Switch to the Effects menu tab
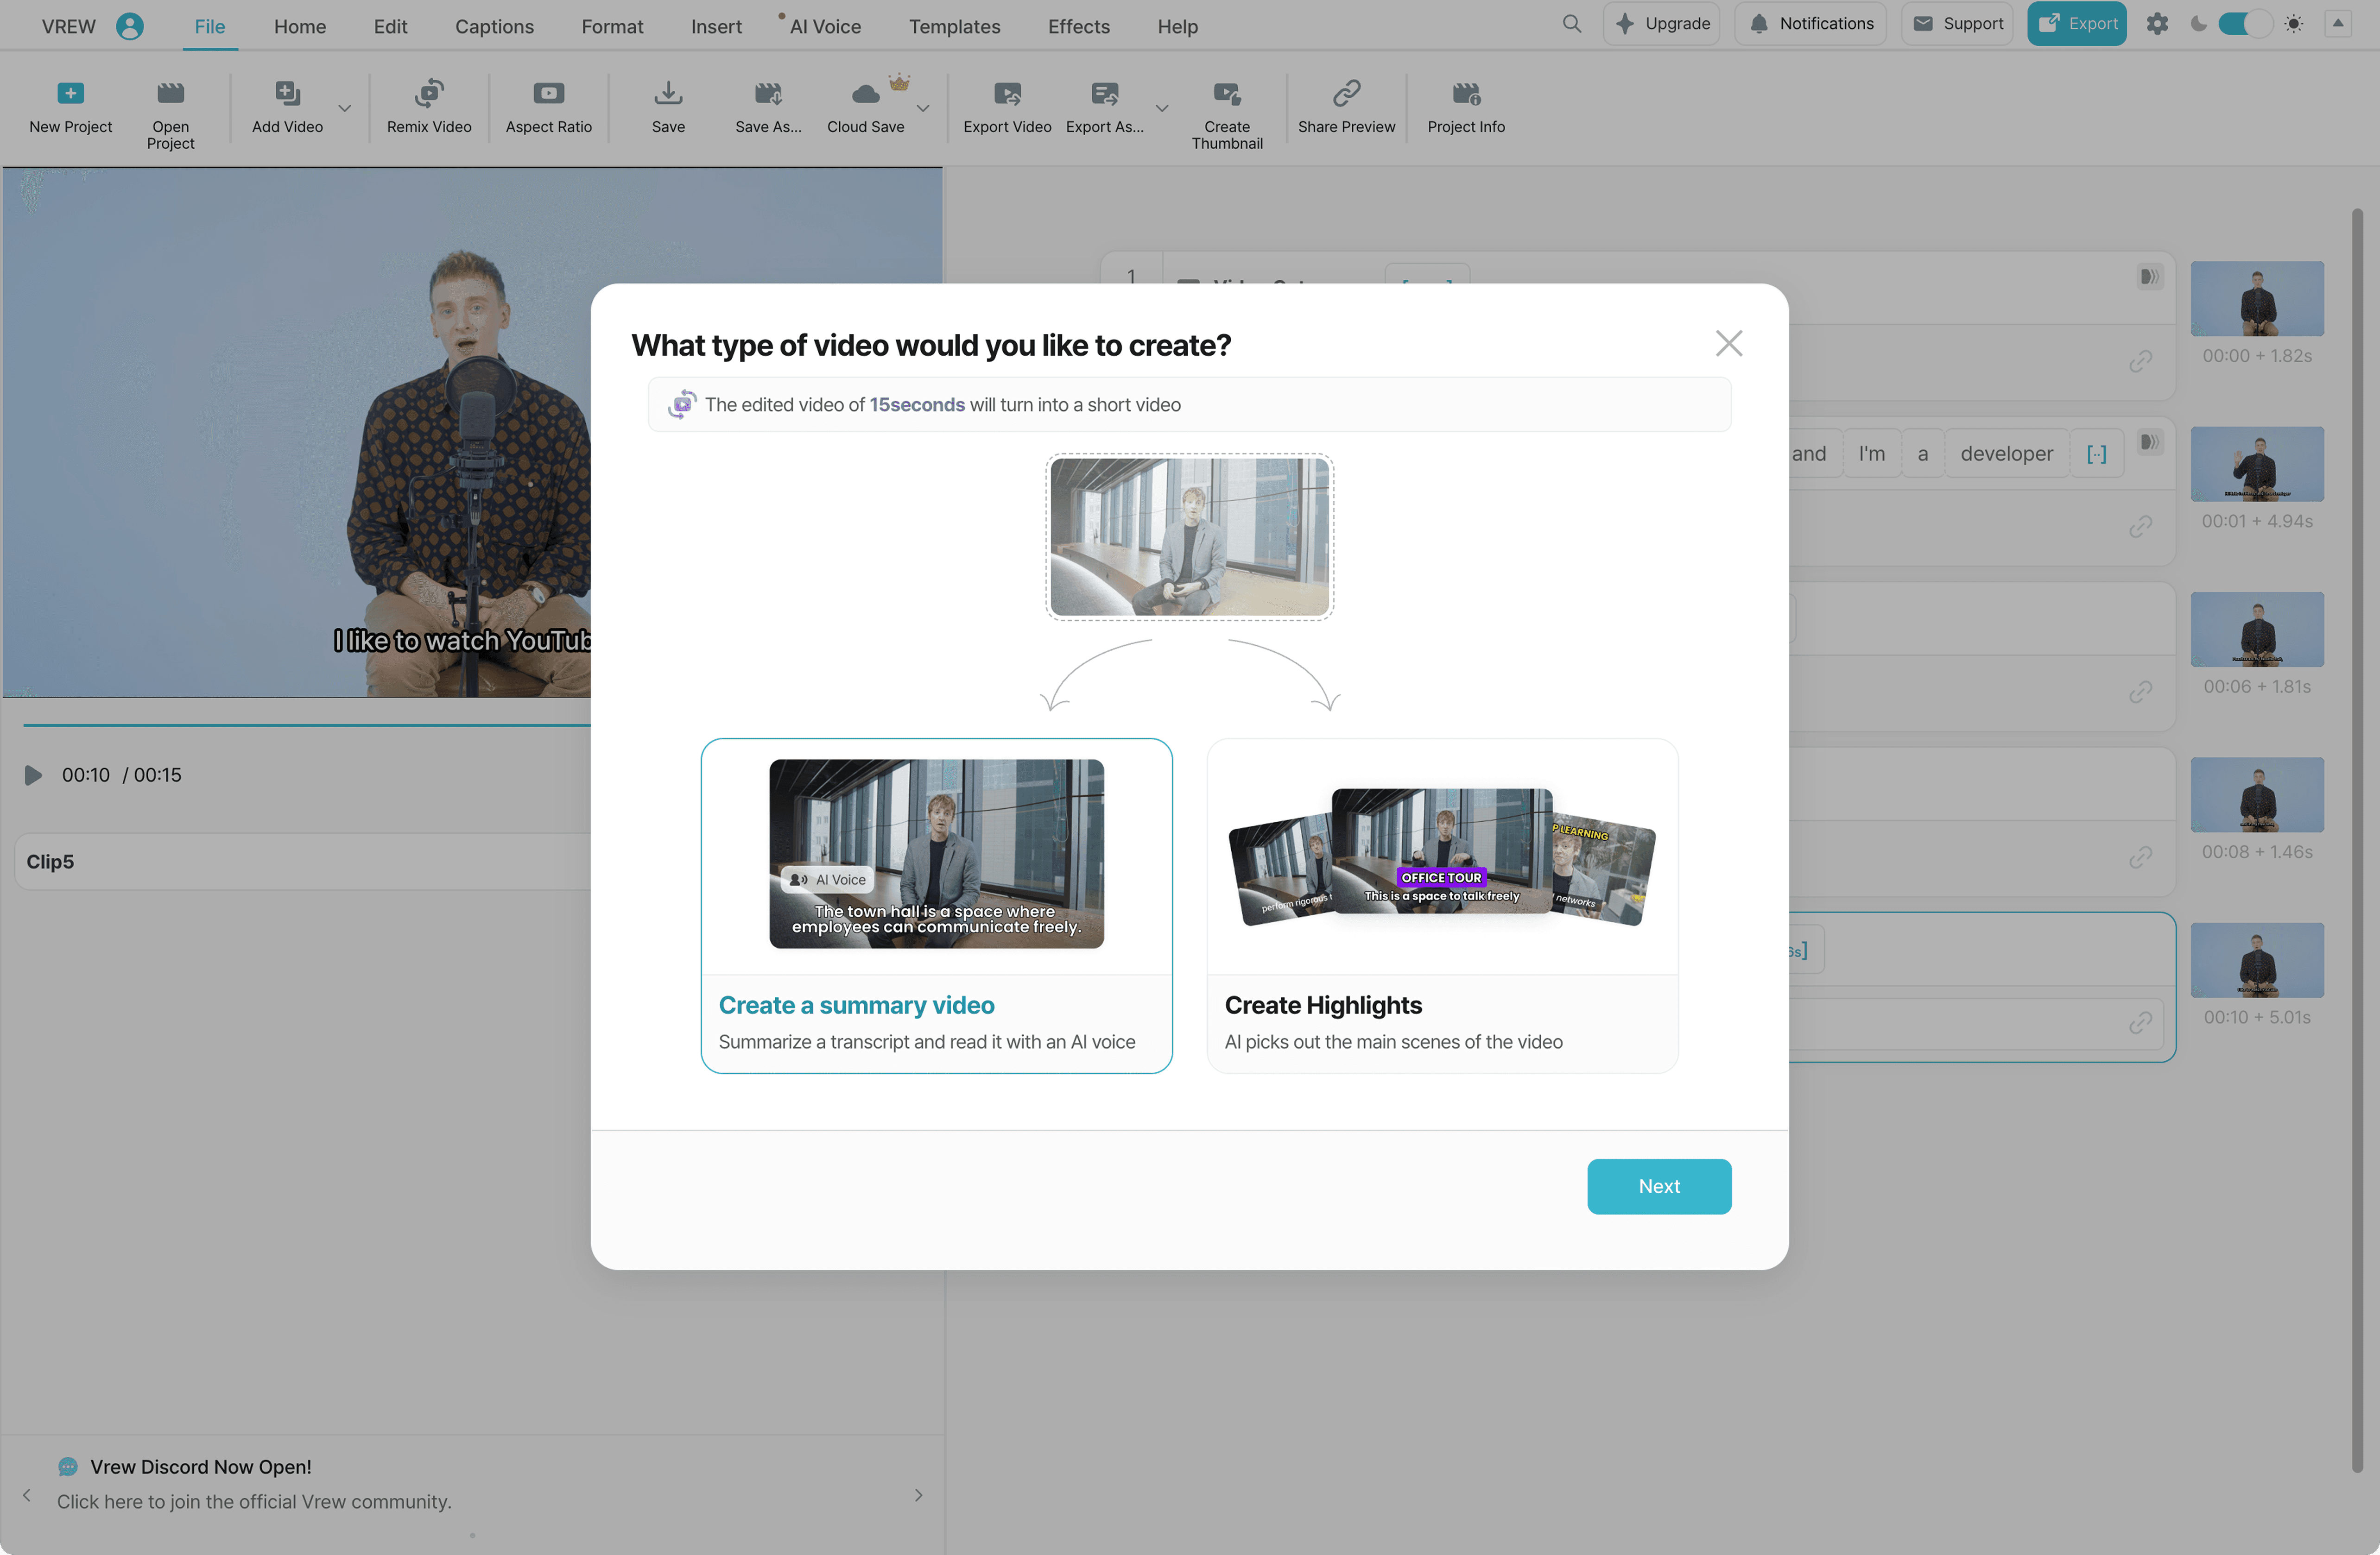The width and height of the screenshot is (2380, 1555). point(1078,26)
